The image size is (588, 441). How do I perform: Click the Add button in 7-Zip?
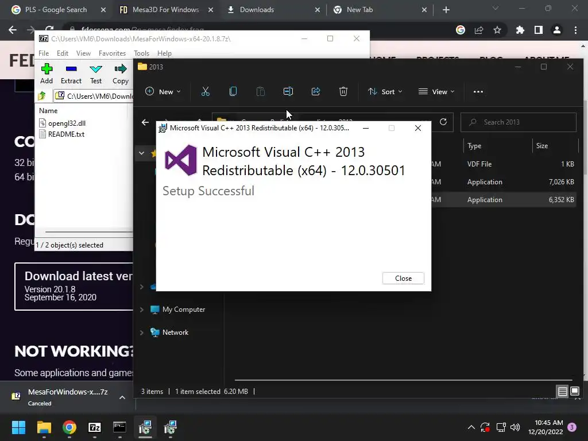click(x=47, y=74)
